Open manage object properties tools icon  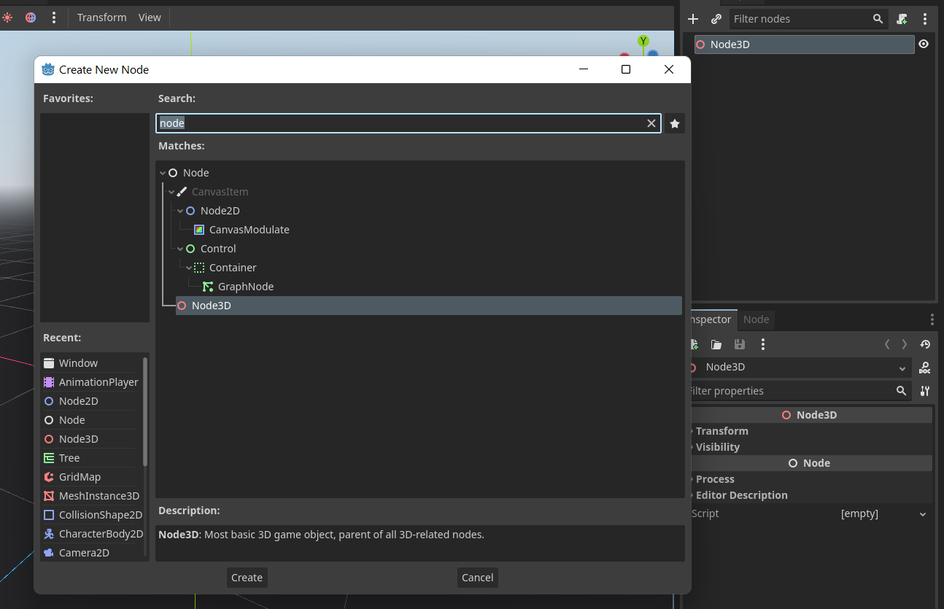(924, 391)
